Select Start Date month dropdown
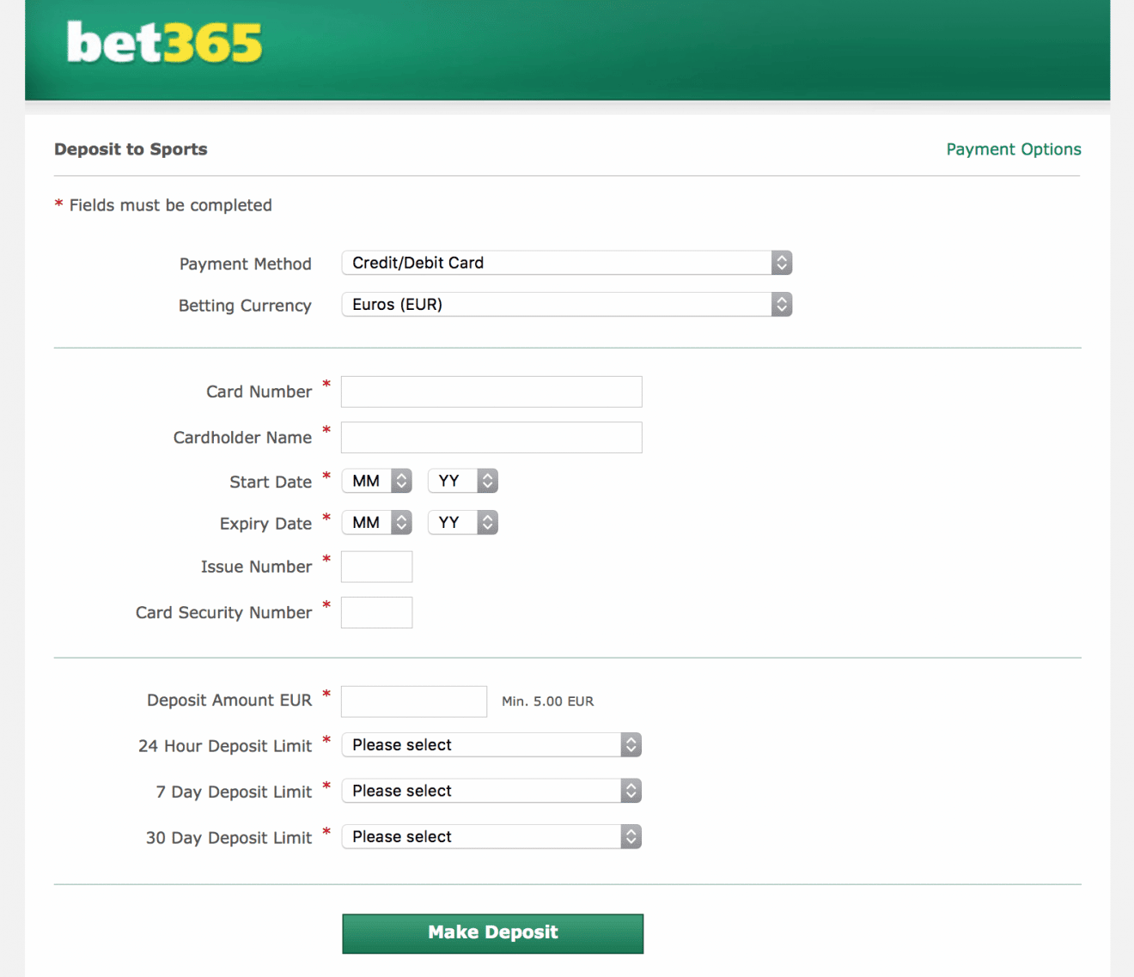This screenshot has width=1134, height=977. [x=376, y=481]
